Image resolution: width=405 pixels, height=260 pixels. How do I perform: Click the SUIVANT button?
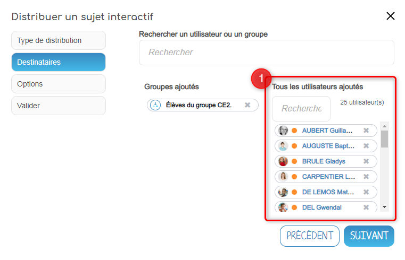coord(369,236)
